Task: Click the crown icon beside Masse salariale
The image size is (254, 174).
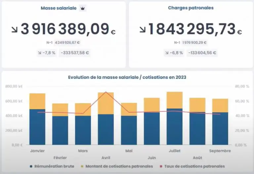Action: [x=82, y=8]
